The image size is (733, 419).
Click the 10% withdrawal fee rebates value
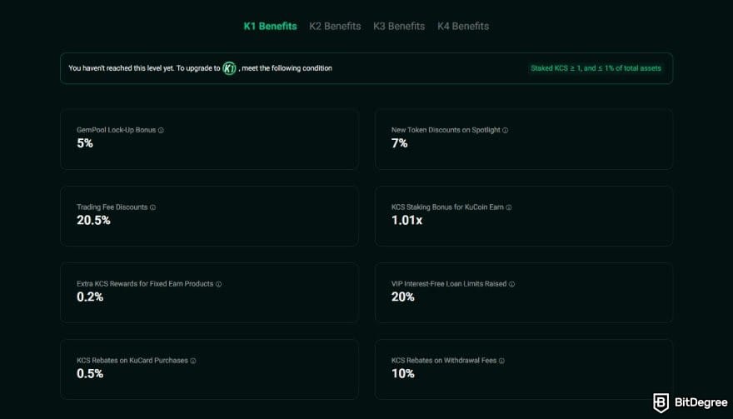pyautogui.click(x=403, y=373)
